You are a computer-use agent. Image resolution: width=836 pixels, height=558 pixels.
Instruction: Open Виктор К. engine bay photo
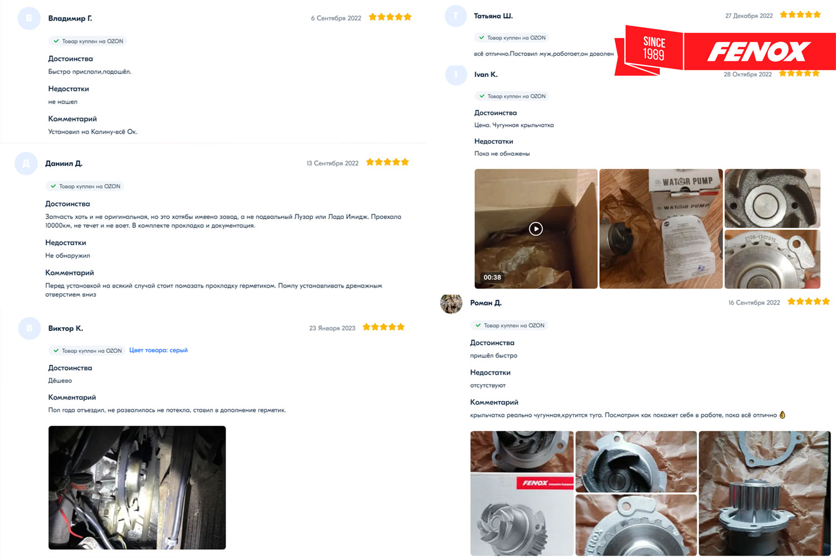tap(137, 488)
